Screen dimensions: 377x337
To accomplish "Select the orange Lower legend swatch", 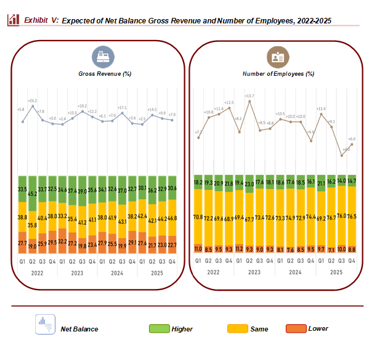I will (x=298, y=329).
